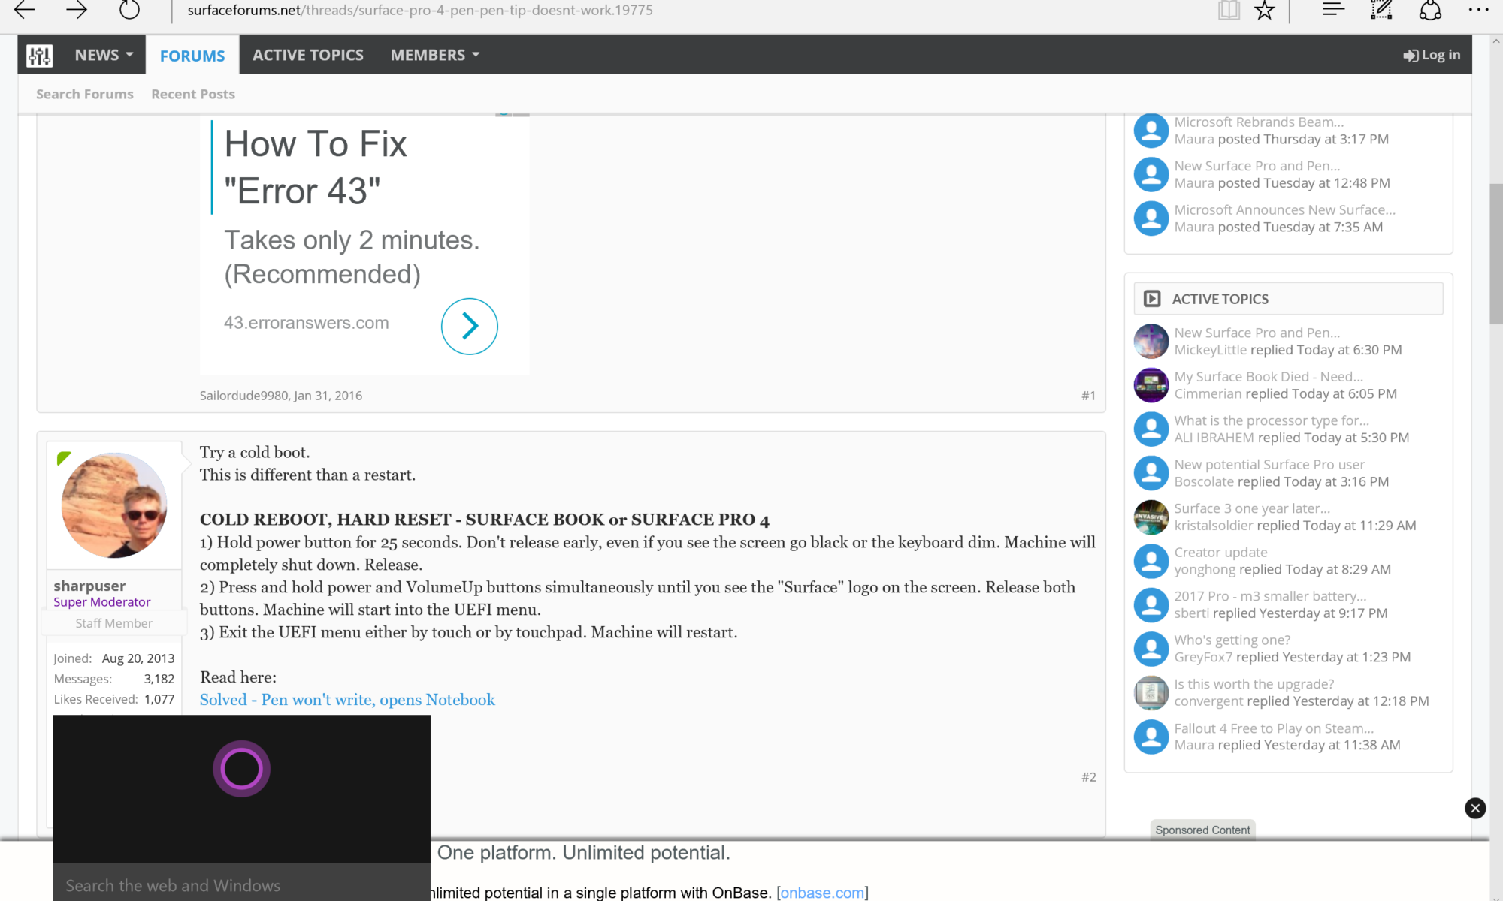Image resolution: width=1503 pixels, height=901 pixels.
Task: Click the page vertical scrollbar thumb
Action: coord(1495,253)
